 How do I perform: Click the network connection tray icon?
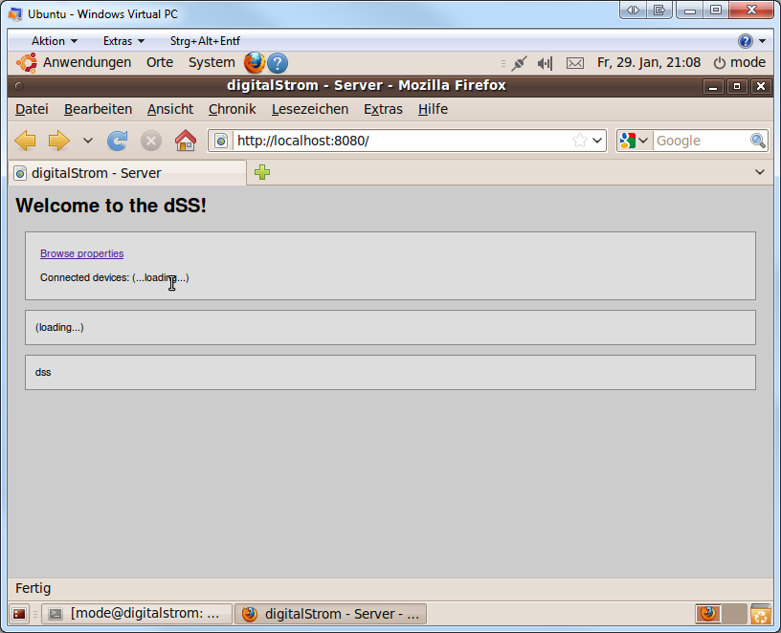click(x=519, y=63)
